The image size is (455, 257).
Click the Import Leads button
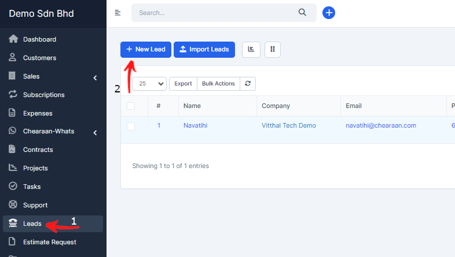click(x=204, y=50)
